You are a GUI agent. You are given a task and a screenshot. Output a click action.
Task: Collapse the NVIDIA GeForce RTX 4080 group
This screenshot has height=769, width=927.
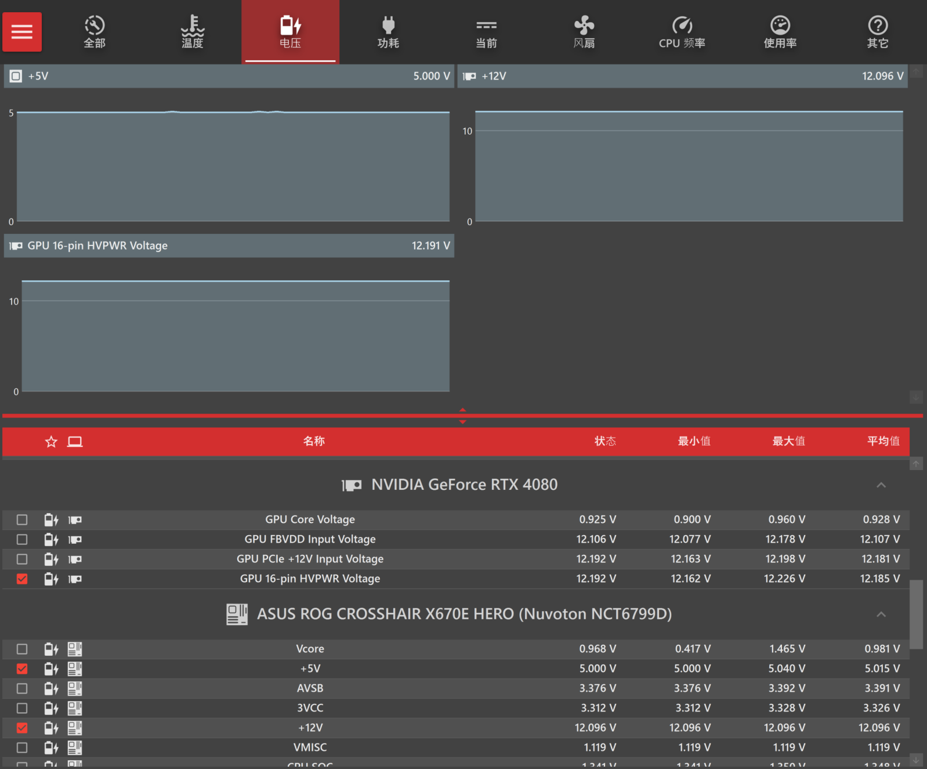click(x=881, y=485)
